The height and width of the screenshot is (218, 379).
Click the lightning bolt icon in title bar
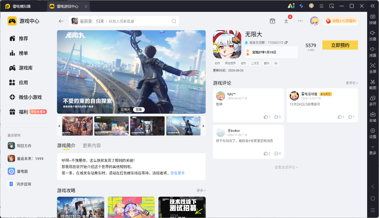coord(301,6)
